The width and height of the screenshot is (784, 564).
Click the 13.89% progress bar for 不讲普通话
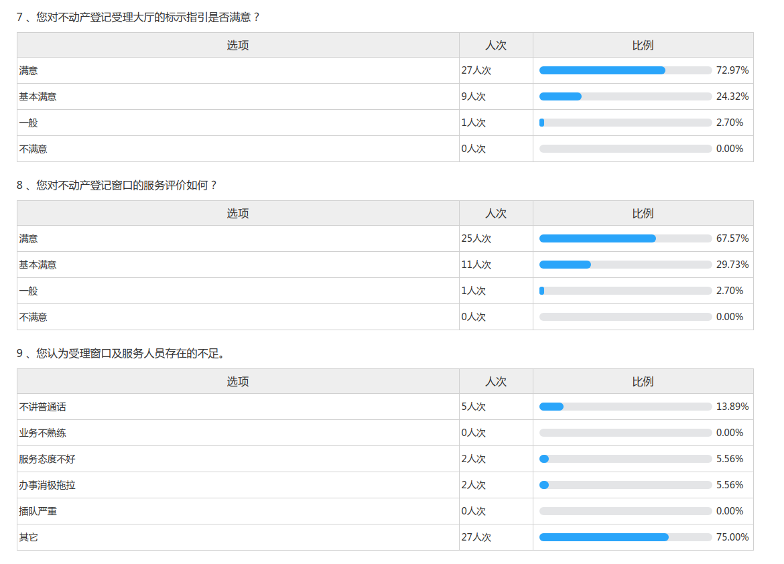point(625,407)
